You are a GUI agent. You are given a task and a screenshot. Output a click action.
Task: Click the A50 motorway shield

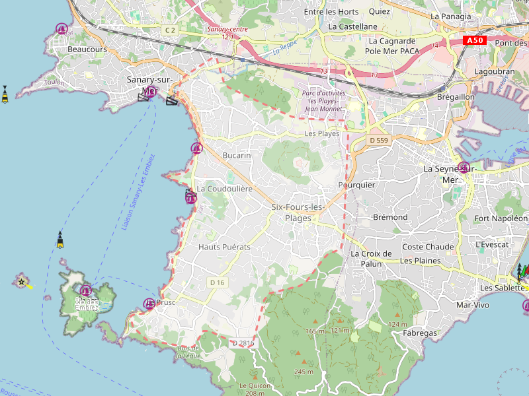[x=475, y=40]
